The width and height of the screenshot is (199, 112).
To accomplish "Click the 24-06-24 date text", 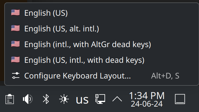I will pos(147,104).
